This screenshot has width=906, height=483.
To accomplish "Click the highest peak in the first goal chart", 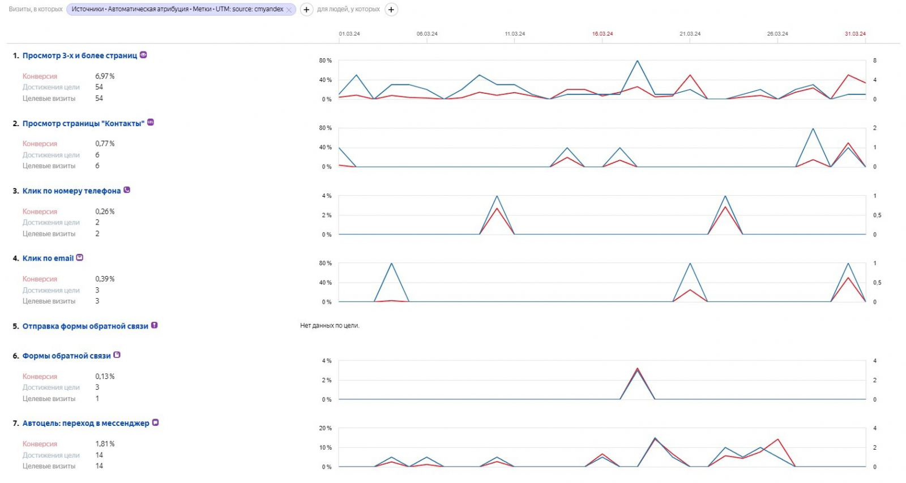I will 638,61.
